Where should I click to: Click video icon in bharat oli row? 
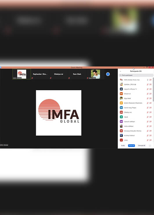click(150, 94)
